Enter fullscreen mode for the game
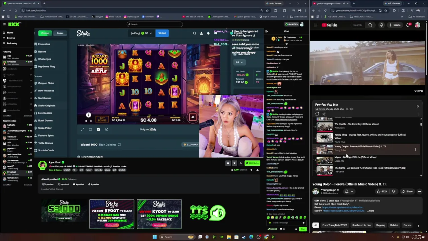Image resolution: width=428 pixels, height=241 pixels. pyautogui.click(x=82, y=130)
